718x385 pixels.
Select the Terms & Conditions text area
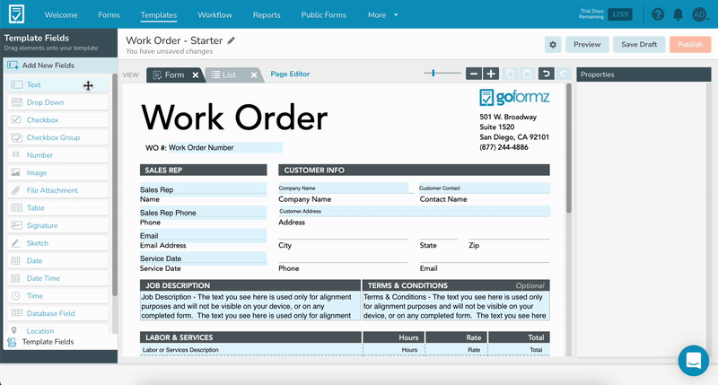tap(456, 306)
